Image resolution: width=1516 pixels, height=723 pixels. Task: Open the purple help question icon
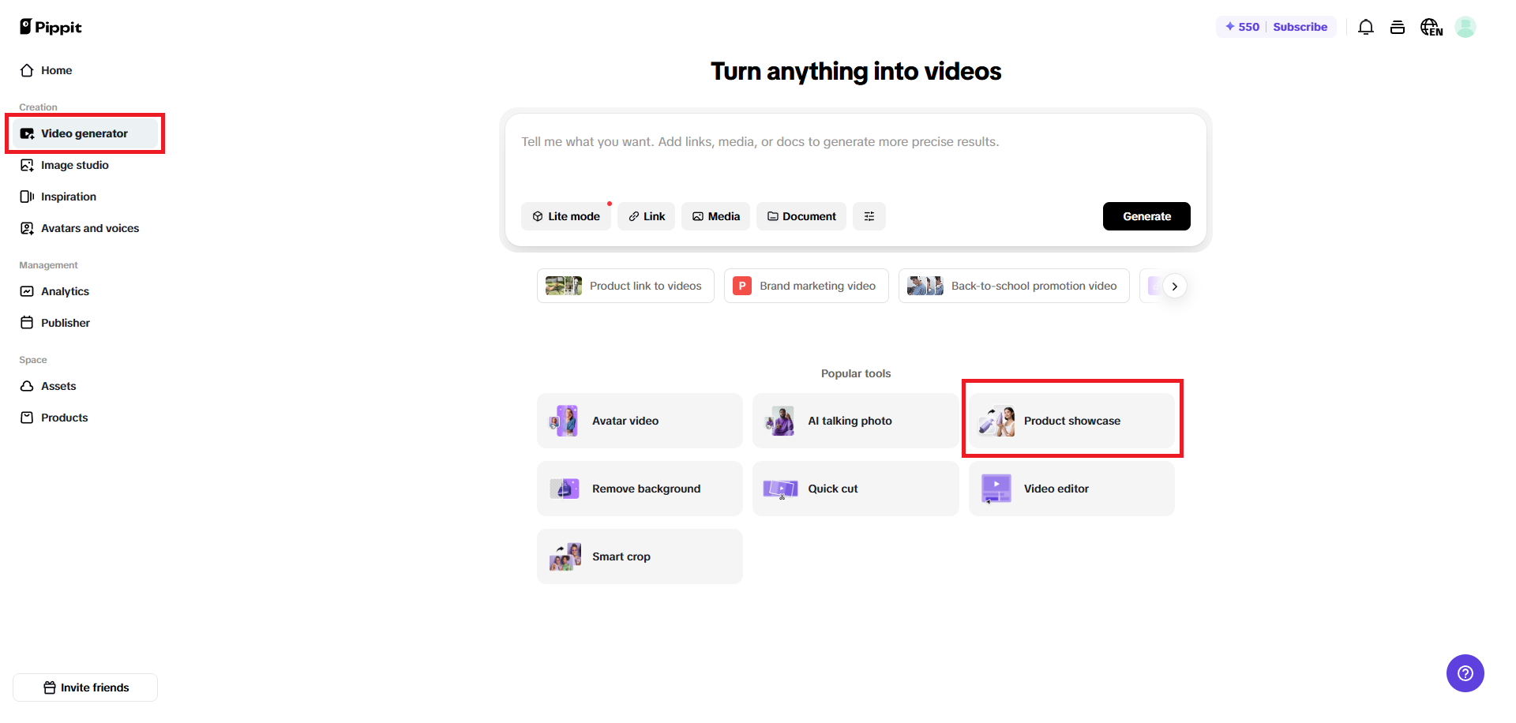tap(1465, 673)
